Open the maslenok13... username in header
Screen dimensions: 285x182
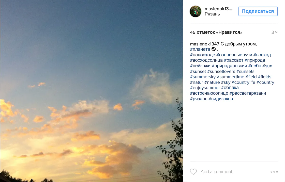tap(218, 9)
